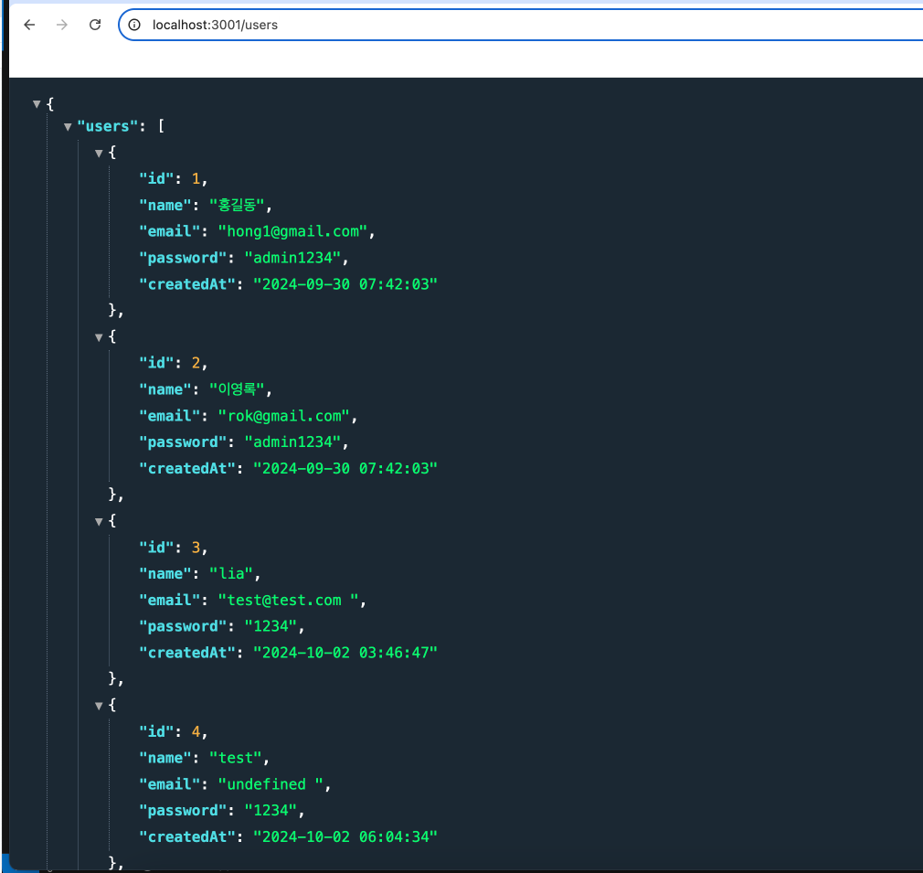Select the email value "undefined "
923x873 pixels.
tap(271, 784)
